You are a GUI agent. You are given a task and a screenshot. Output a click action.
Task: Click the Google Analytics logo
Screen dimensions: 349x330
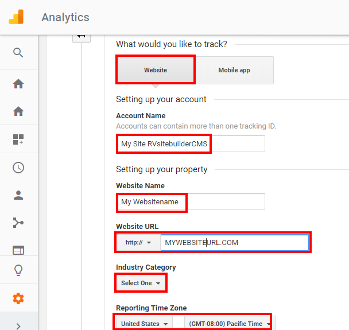[x=16, y=17]
